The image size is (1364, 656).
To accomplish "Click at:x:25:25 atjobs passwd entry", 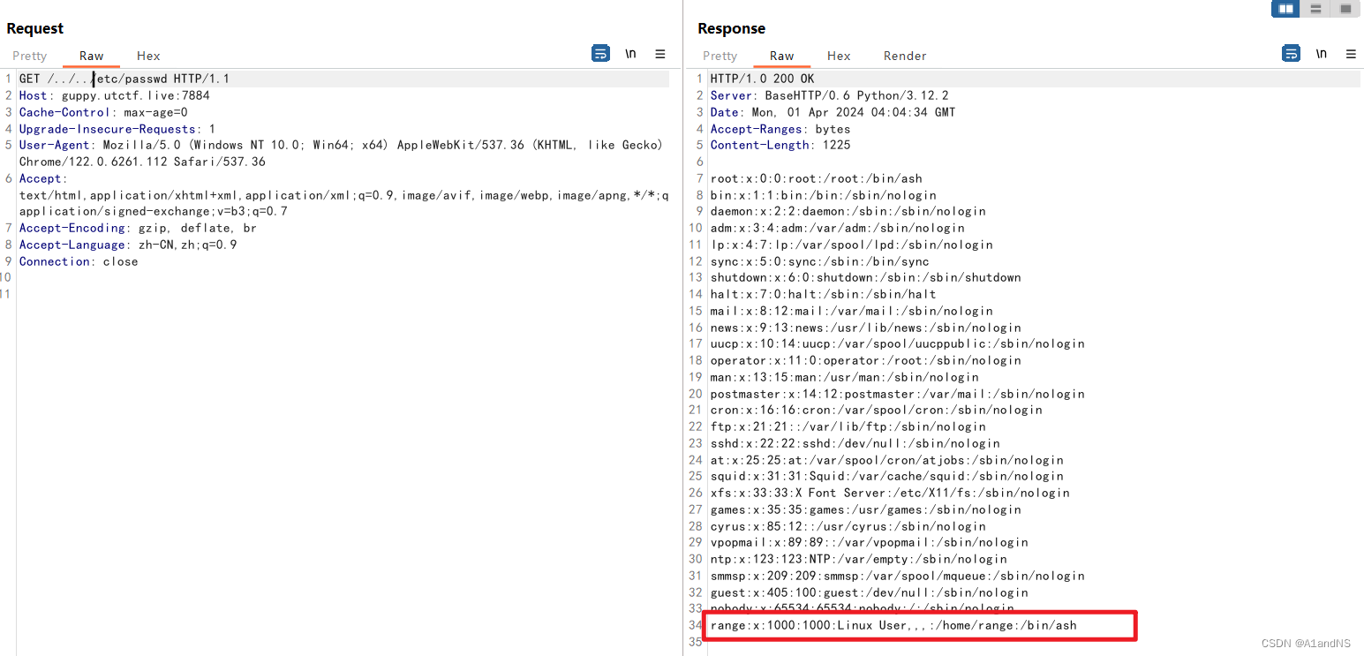I will tap(887, 461).
